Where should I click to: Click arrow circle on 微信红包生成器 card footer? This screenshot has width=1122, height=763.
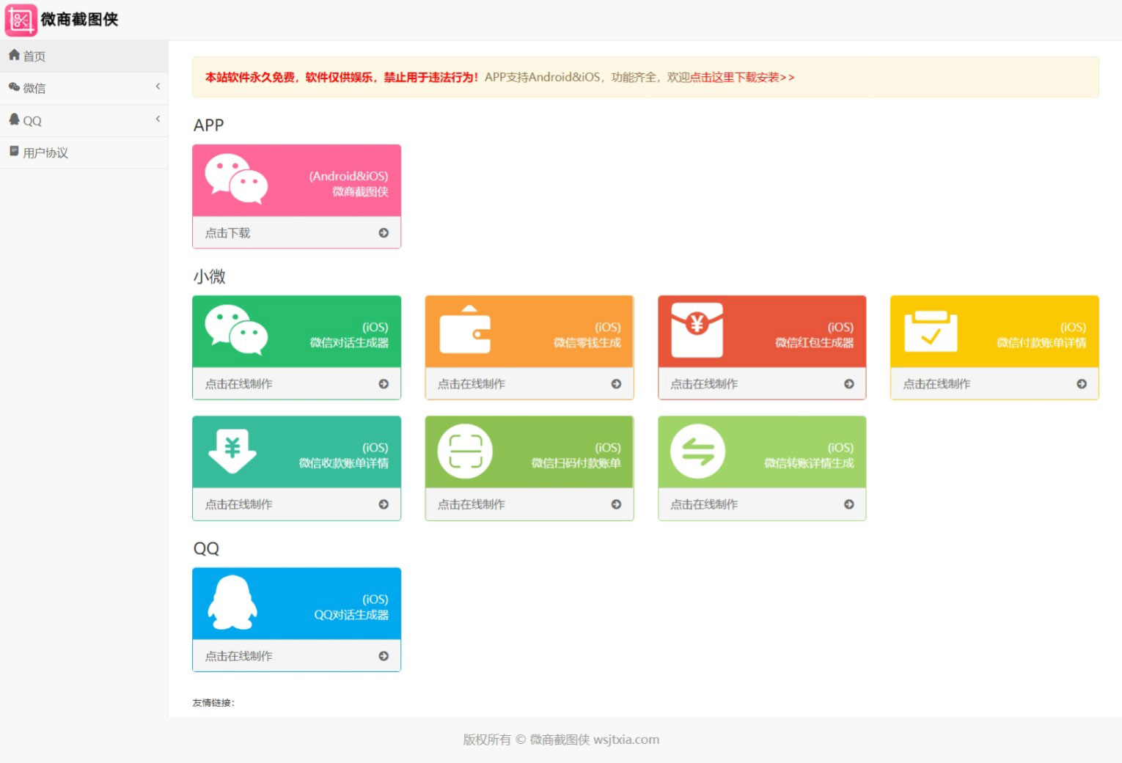(x=849, y=384)
